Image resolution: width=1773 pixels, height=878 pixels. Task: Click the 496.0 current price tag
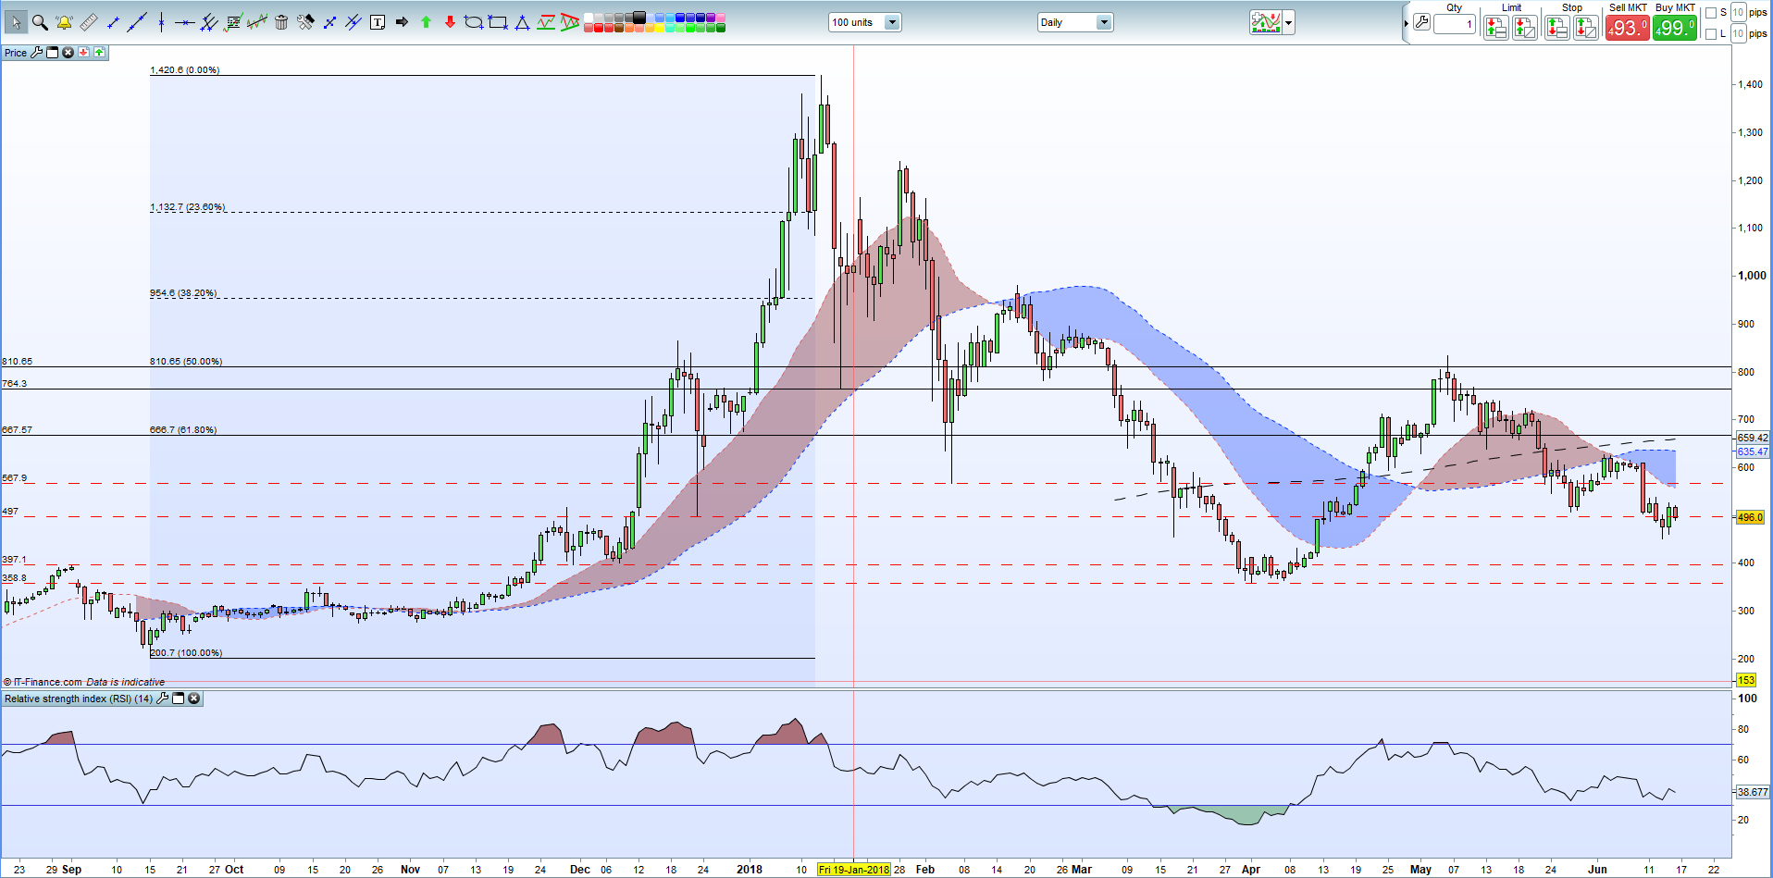1750,517
